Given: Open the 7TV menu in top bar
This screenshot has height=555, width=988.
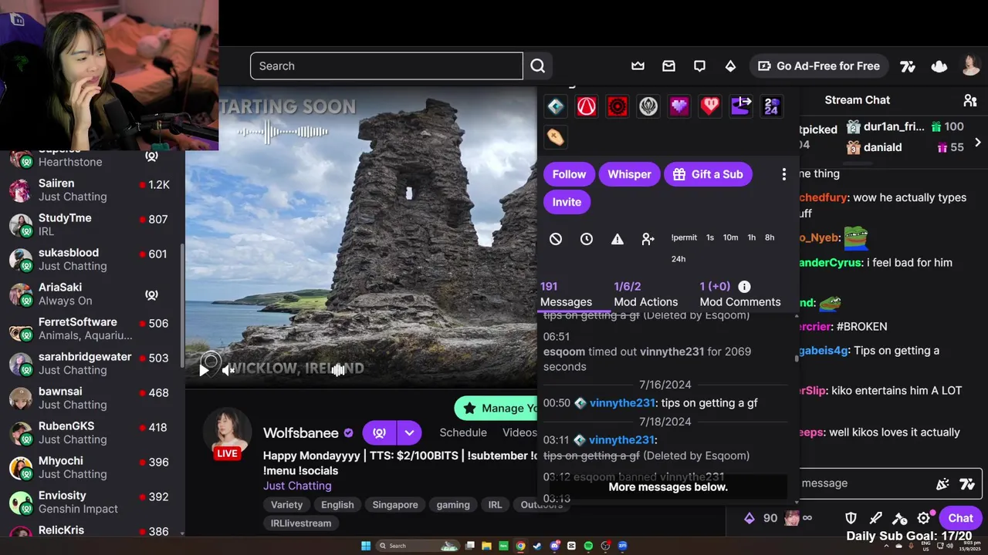Looking at the screenshot, I should pos(908,66).
